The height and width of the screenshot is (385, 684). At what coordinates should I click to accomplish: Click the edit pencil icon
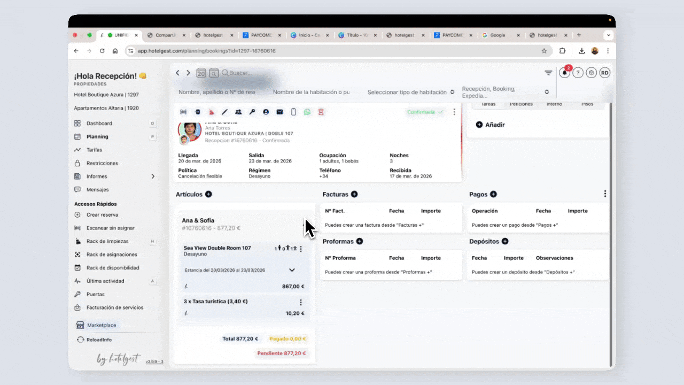click(x=224, y=112)
